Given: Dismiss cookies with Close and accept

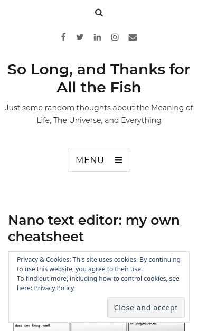Looking at the screenshot, I should coord(146,308).
